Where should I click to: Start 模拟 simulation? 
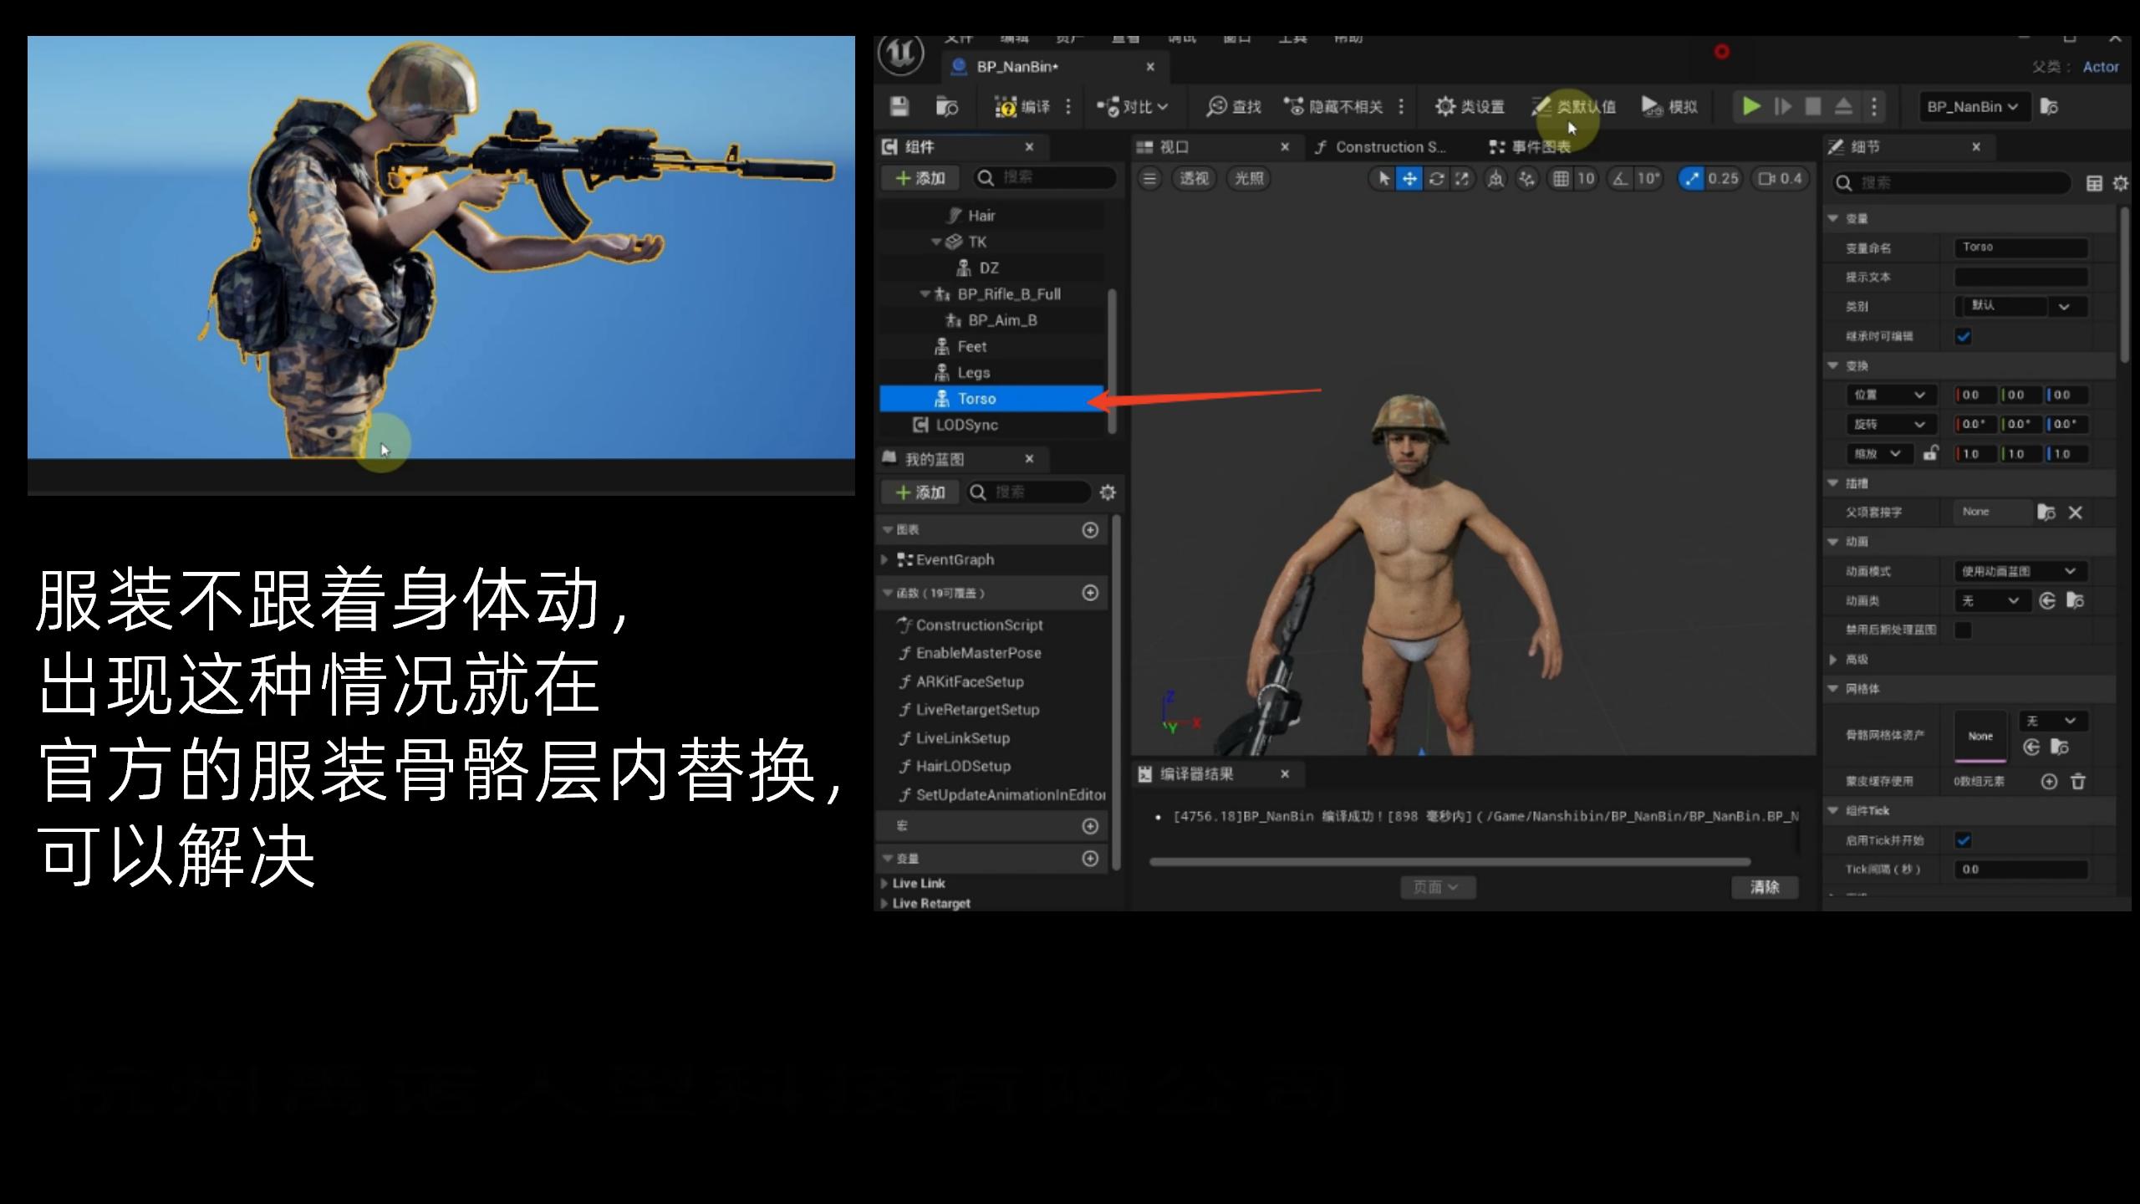pyautogui.click(x=1669, y=106)
